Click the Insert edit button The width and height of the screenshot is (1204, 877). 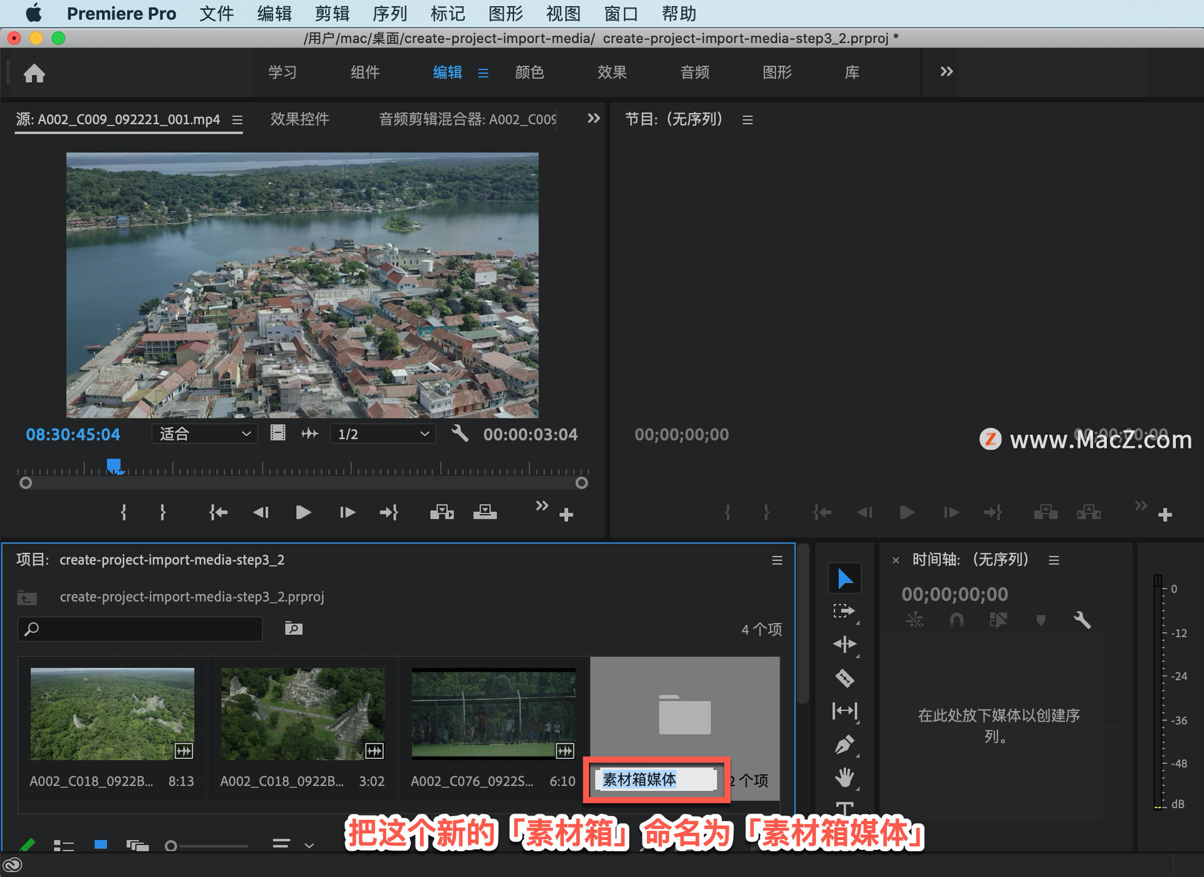coord(442,513)
